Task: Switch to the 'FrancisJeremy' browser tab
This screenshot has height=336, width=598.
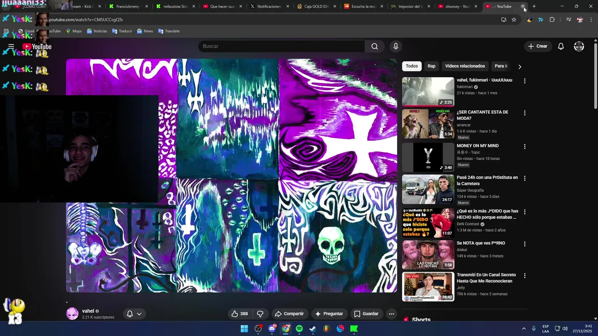Action: 128,7
